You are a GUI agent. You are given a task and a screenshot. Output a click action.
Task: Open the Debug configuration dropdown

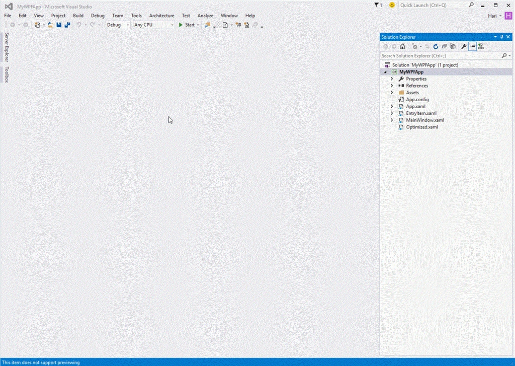[118, 25]
